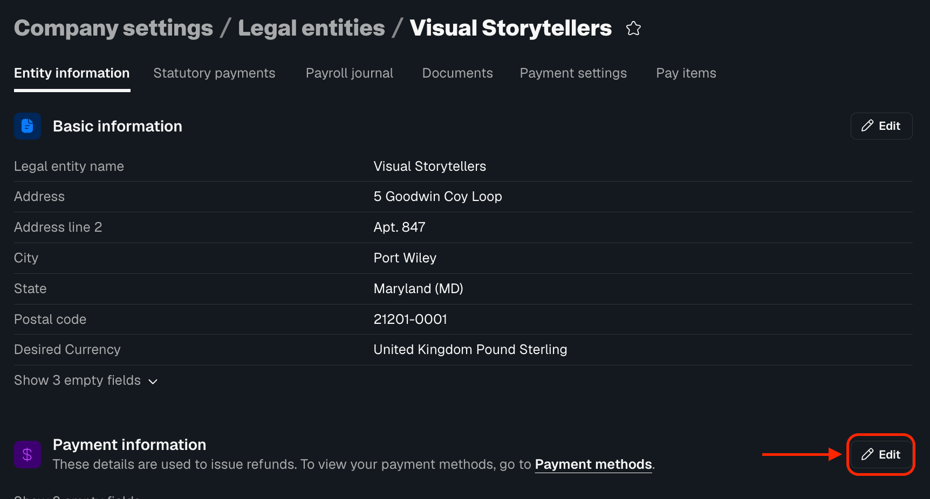Click United Kingdom Pound Sterling value
Image resolution: width=930 pixels, height=499 pixels.
(x=470, y=350)
